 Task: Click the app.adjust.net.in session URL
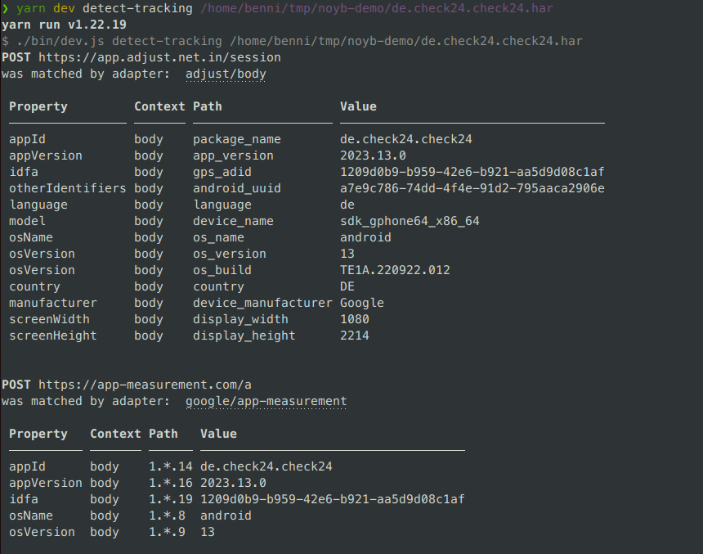(x=159, y=57)
